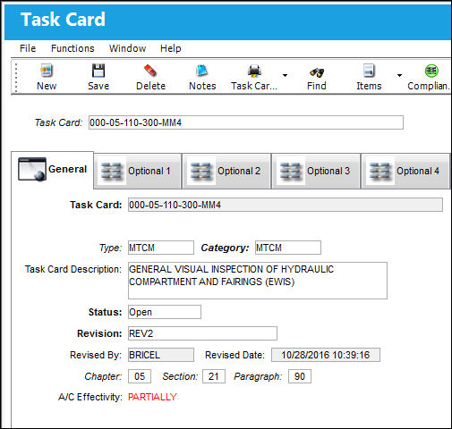The width and height of the screenshot is (452, 429).
Task: Click the red PARTIALLY effectivity text
Action: (x=152, y=397)
